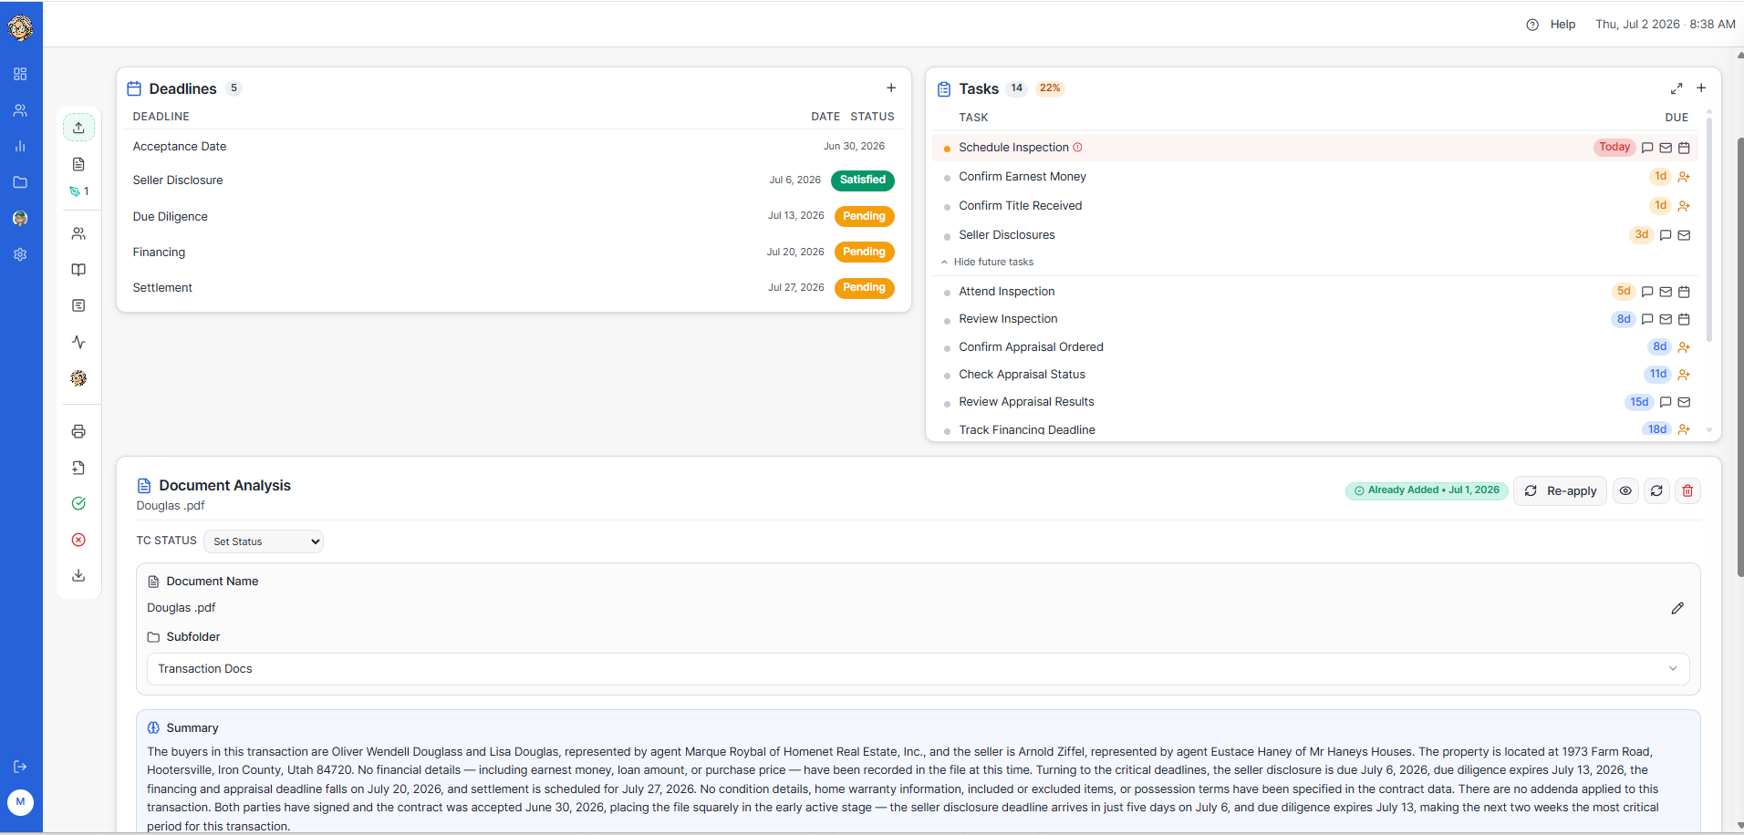Toggle Attend Inspection task status dot

pyautogui.click(x=947, y=293)
